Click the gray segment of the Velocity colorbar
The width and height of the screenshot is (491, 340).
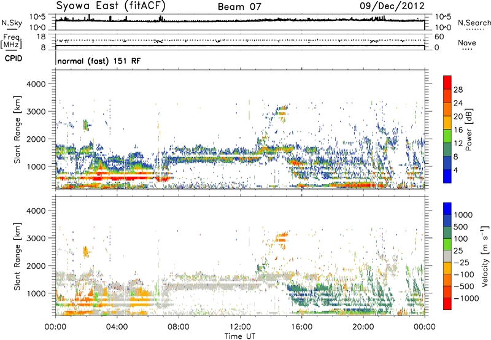coord(447,257)
